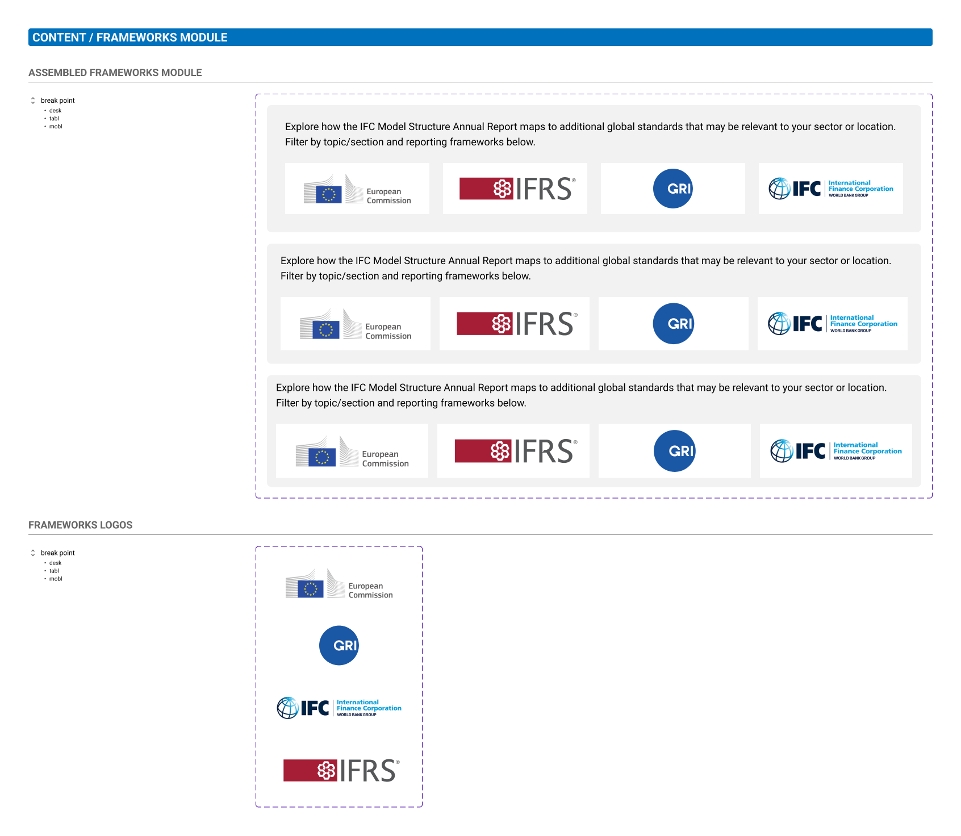
Task: Click IFRS logo card in the first assembled module
Action: (x=515, y=189)
